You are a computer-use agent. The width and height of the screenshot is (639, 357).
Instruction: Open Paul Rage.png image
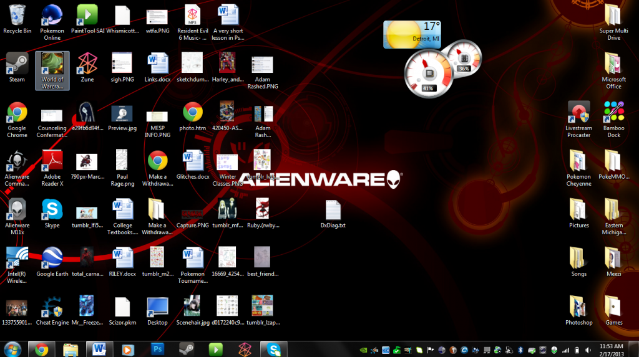pos(122,168)
